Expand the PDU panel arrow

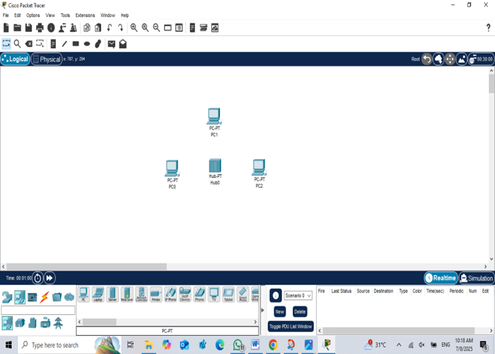(x=263, y=310)
